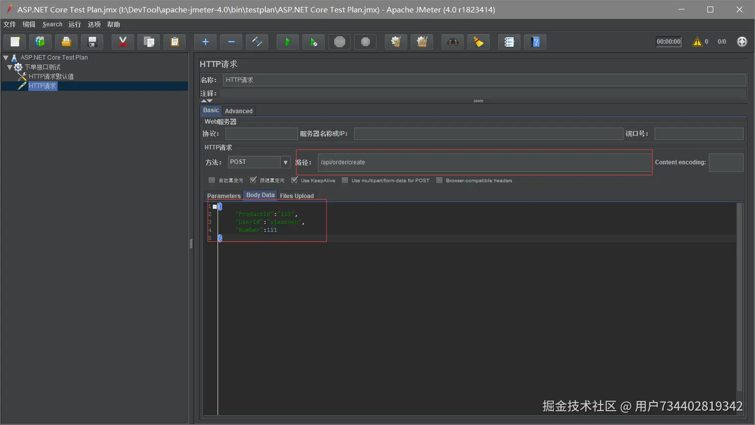The width and height of the screenshot is (755, 425).
Task: Select HTTP请求默认值 in the tree
Action: (x=51, y=76)
